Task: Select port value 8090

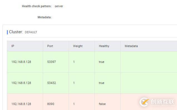Action: 51,104
